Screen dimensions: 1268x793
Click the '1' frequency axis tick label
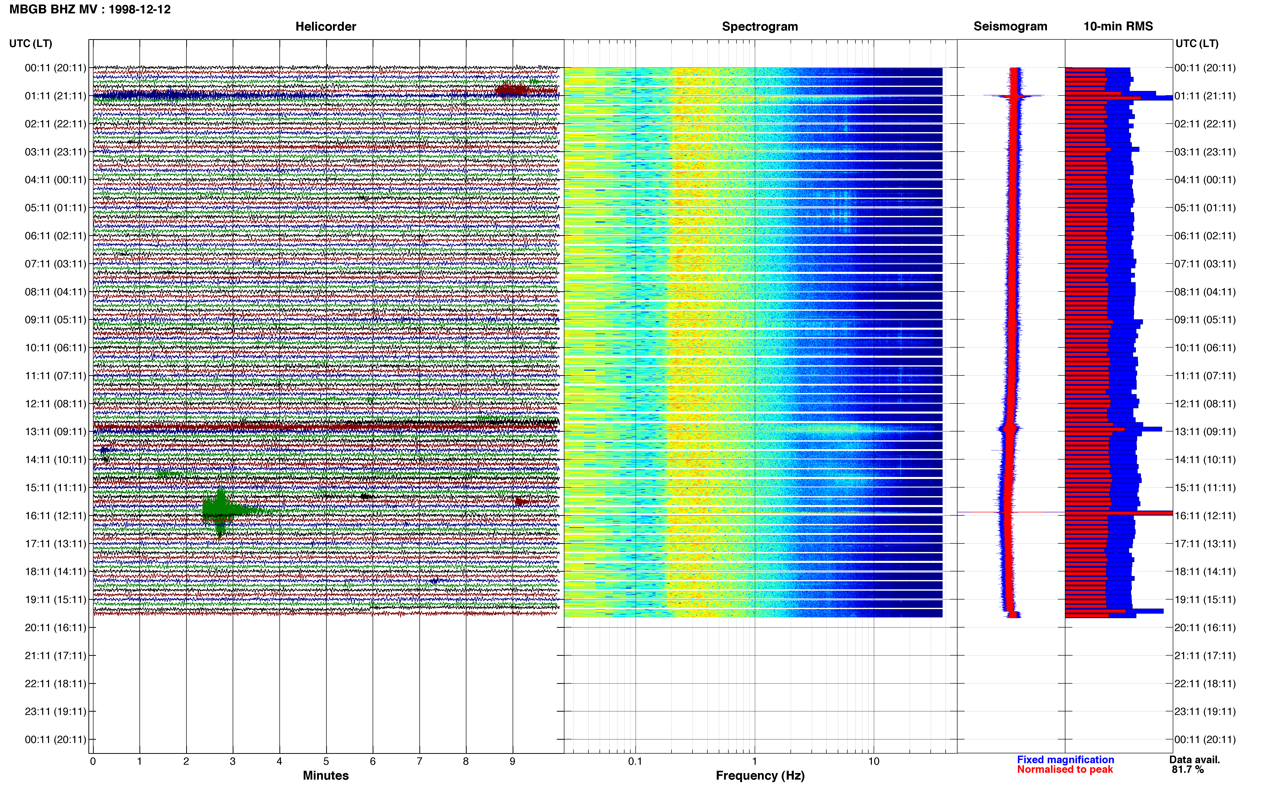click(755, 761)
